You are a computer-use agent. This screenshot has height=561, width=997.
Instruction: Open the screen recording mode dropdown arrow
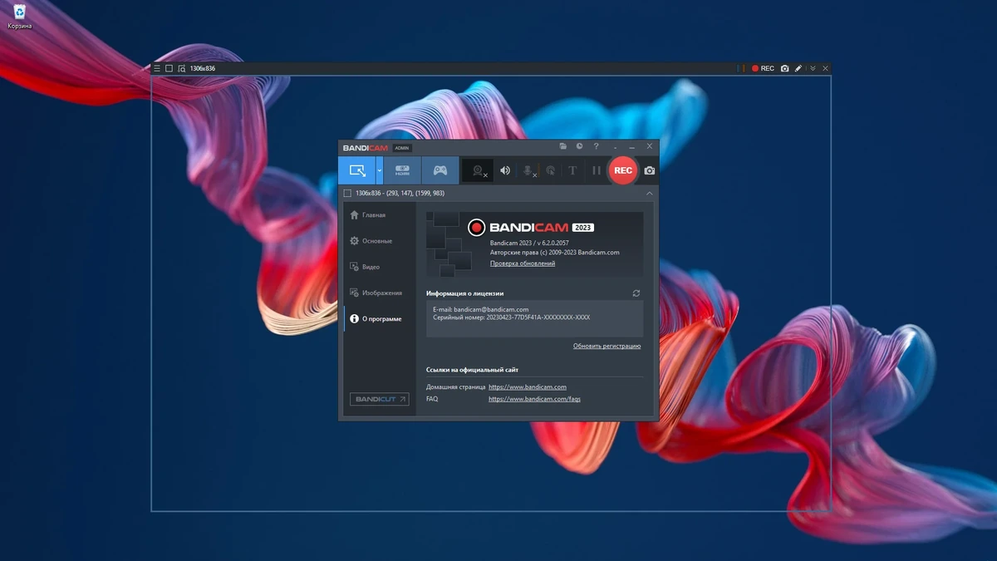coord(379,170)
